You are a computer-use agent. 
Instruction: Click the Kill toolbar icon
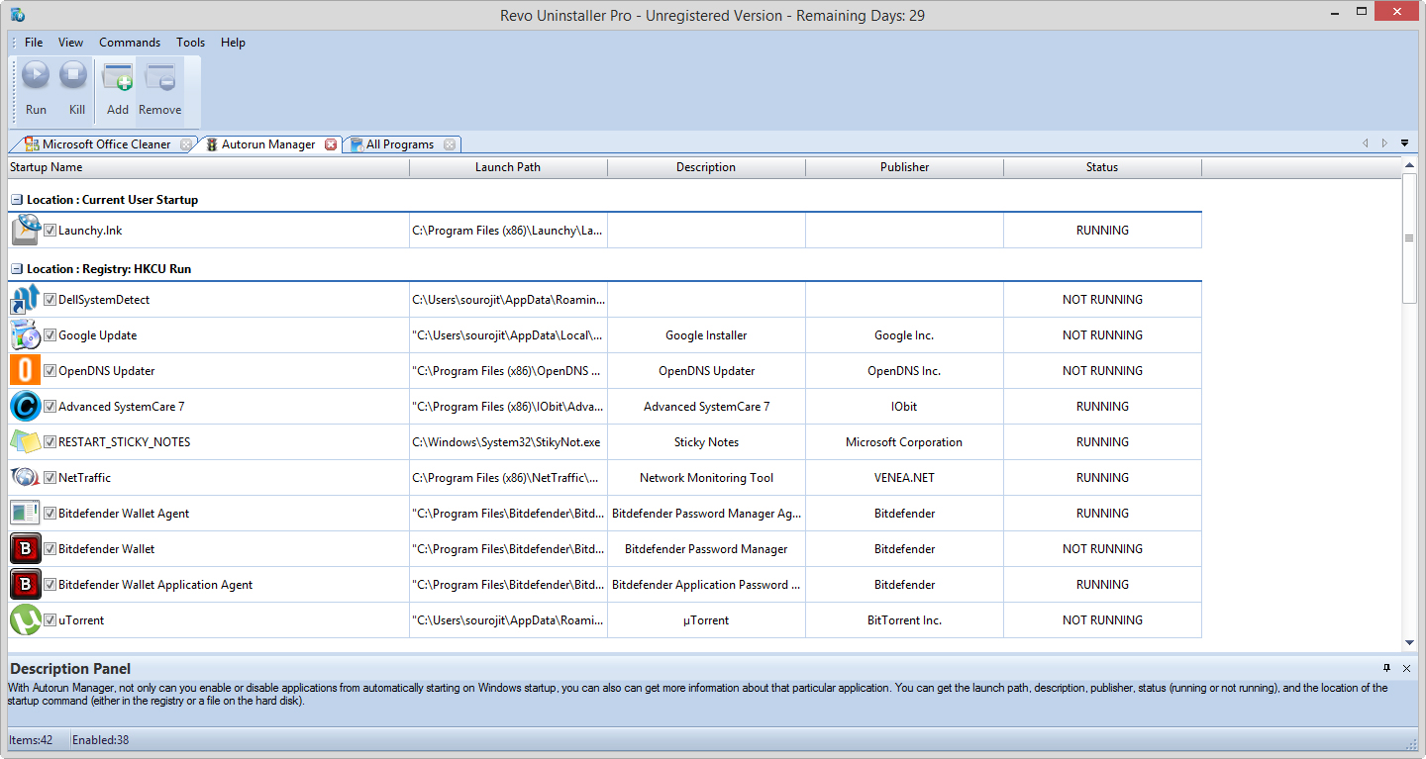[74, 75]
